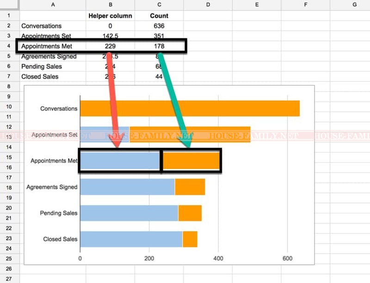Select the 'Agreements Signed' cell in column A
370x283 pixels.
53,56
